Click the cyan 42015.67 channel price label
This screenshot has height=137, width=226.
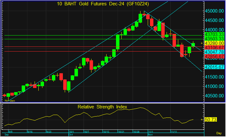(x=214, y=67)
